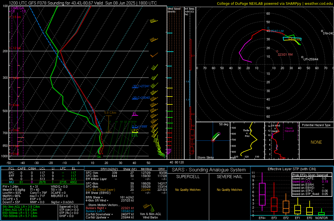The height and width of the screenshot is (221, 334).
Task: Select the 12 km height marker
Action: pos(17,48)
